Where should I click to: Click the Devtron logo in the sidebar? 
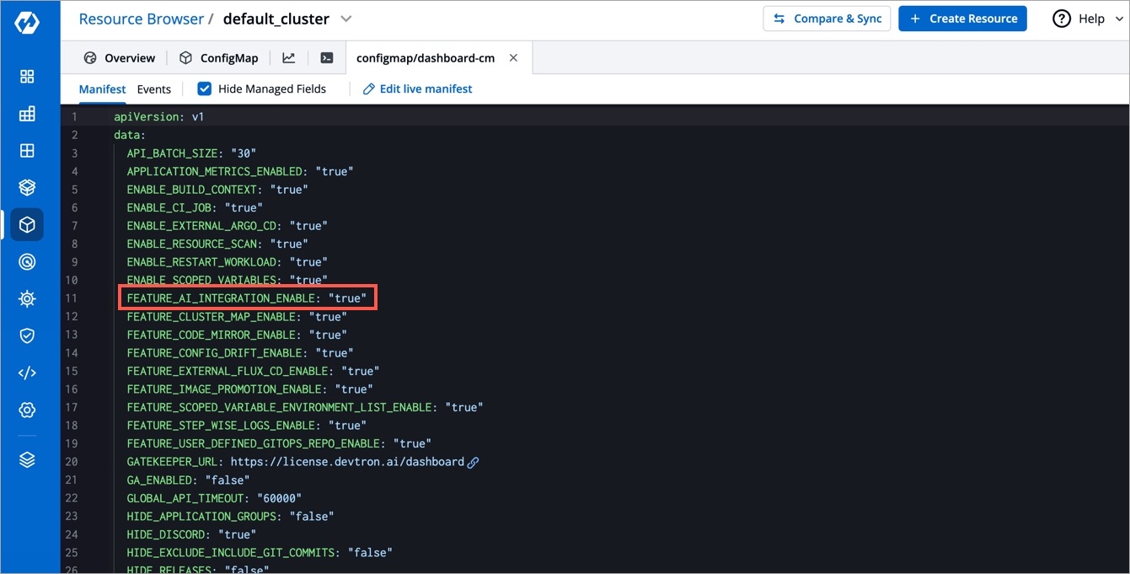pos(27,24)
